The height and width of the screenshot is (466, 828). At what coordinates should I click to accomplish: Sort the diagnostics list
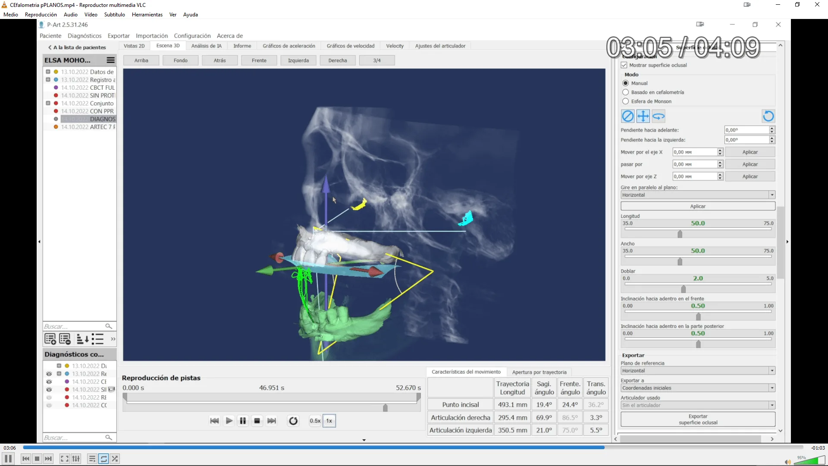point(82,339)
